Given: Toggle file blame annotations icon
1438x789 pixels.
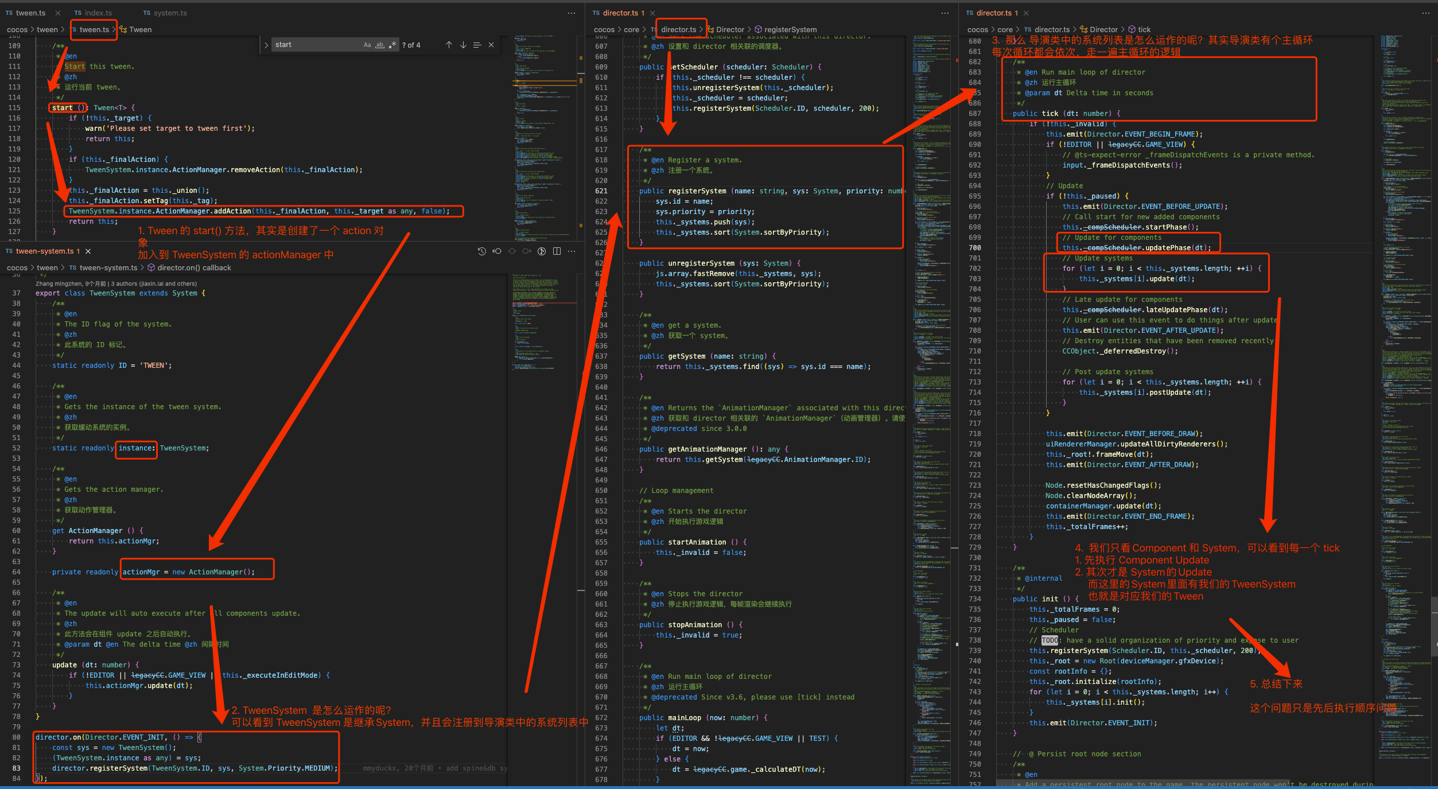Looking at the screenshot, I should (542, 251).
